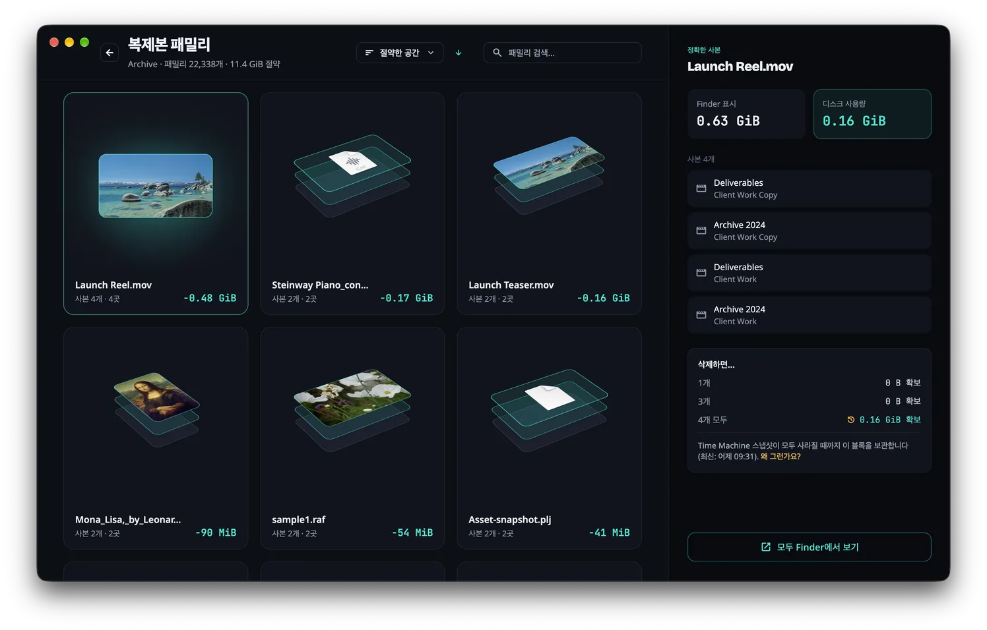Image resolution: width=987 pixels, height=630 pixels.
Task: Click external-link icon in 모두 Finder에서 보기 button
Action: coord(766,547)
